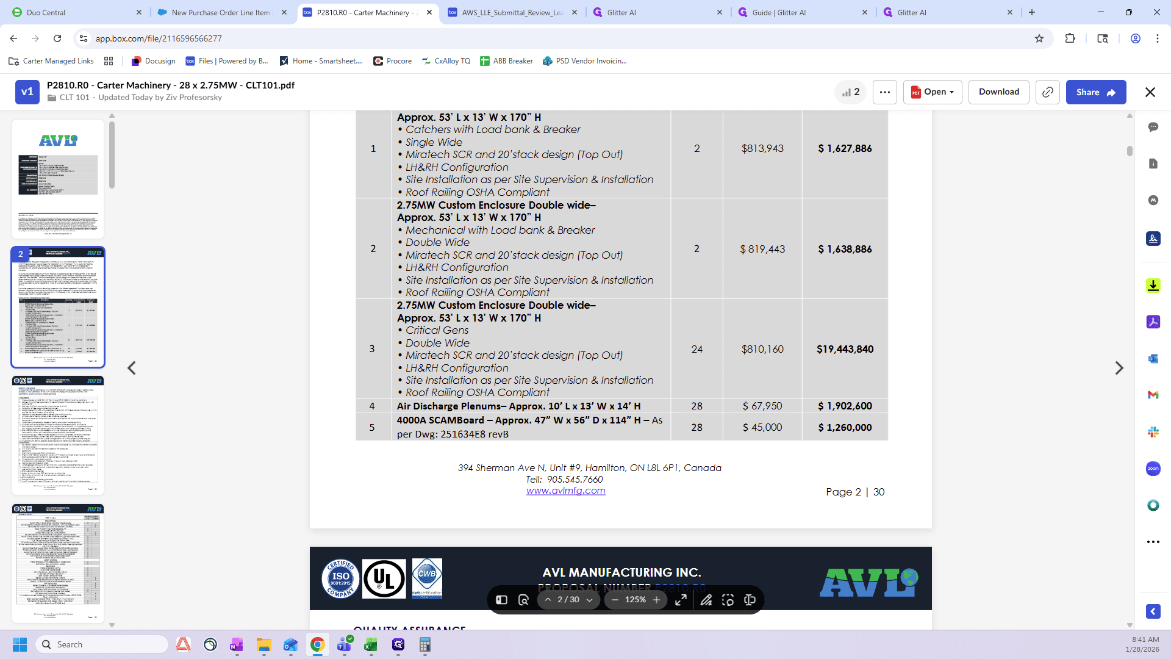1171x659 pixels.
Task: Expand the Open with dropdown
Action: click(x=933, y=92)
